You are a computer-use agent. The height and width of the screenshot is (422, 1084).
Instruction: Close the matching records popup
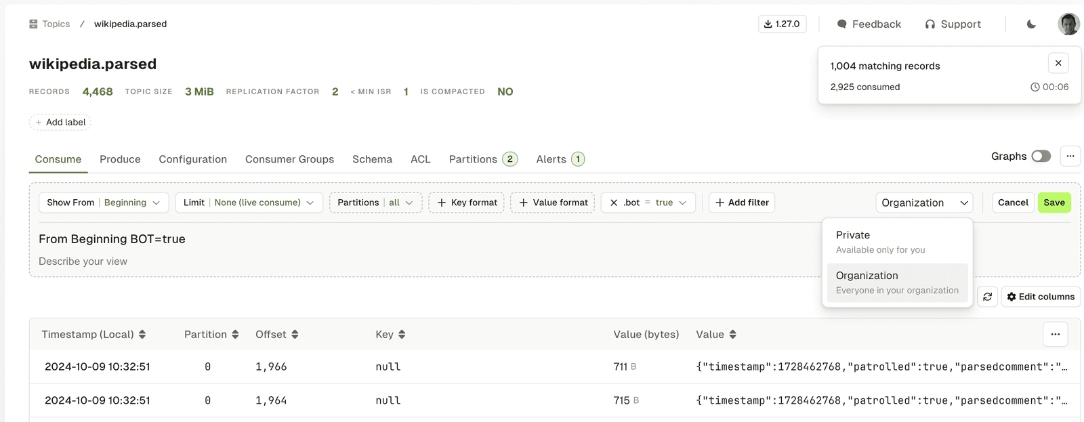coord(1058,63)
